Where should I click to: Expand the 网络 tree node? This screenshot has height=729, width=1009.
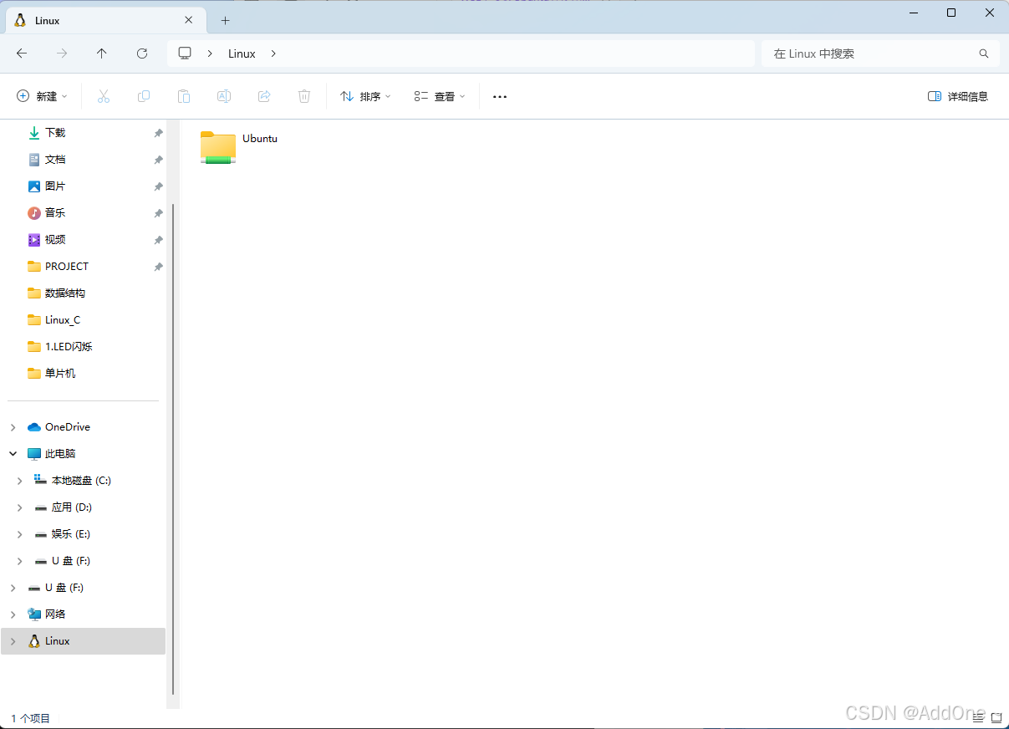pyautogui.click(x=13, y=614)
